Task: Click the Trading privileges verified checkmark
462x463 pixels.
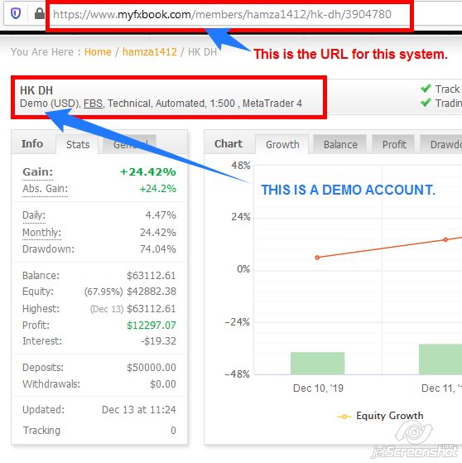Action: 426,103
